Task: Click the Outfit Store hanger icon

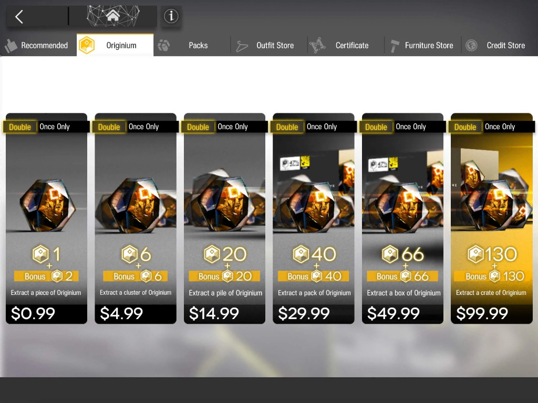Action: coord(242,46)
